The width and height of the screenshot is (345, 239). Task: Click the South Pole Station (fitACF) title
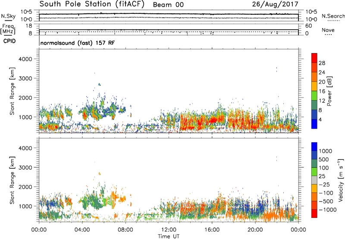point(92,4)
